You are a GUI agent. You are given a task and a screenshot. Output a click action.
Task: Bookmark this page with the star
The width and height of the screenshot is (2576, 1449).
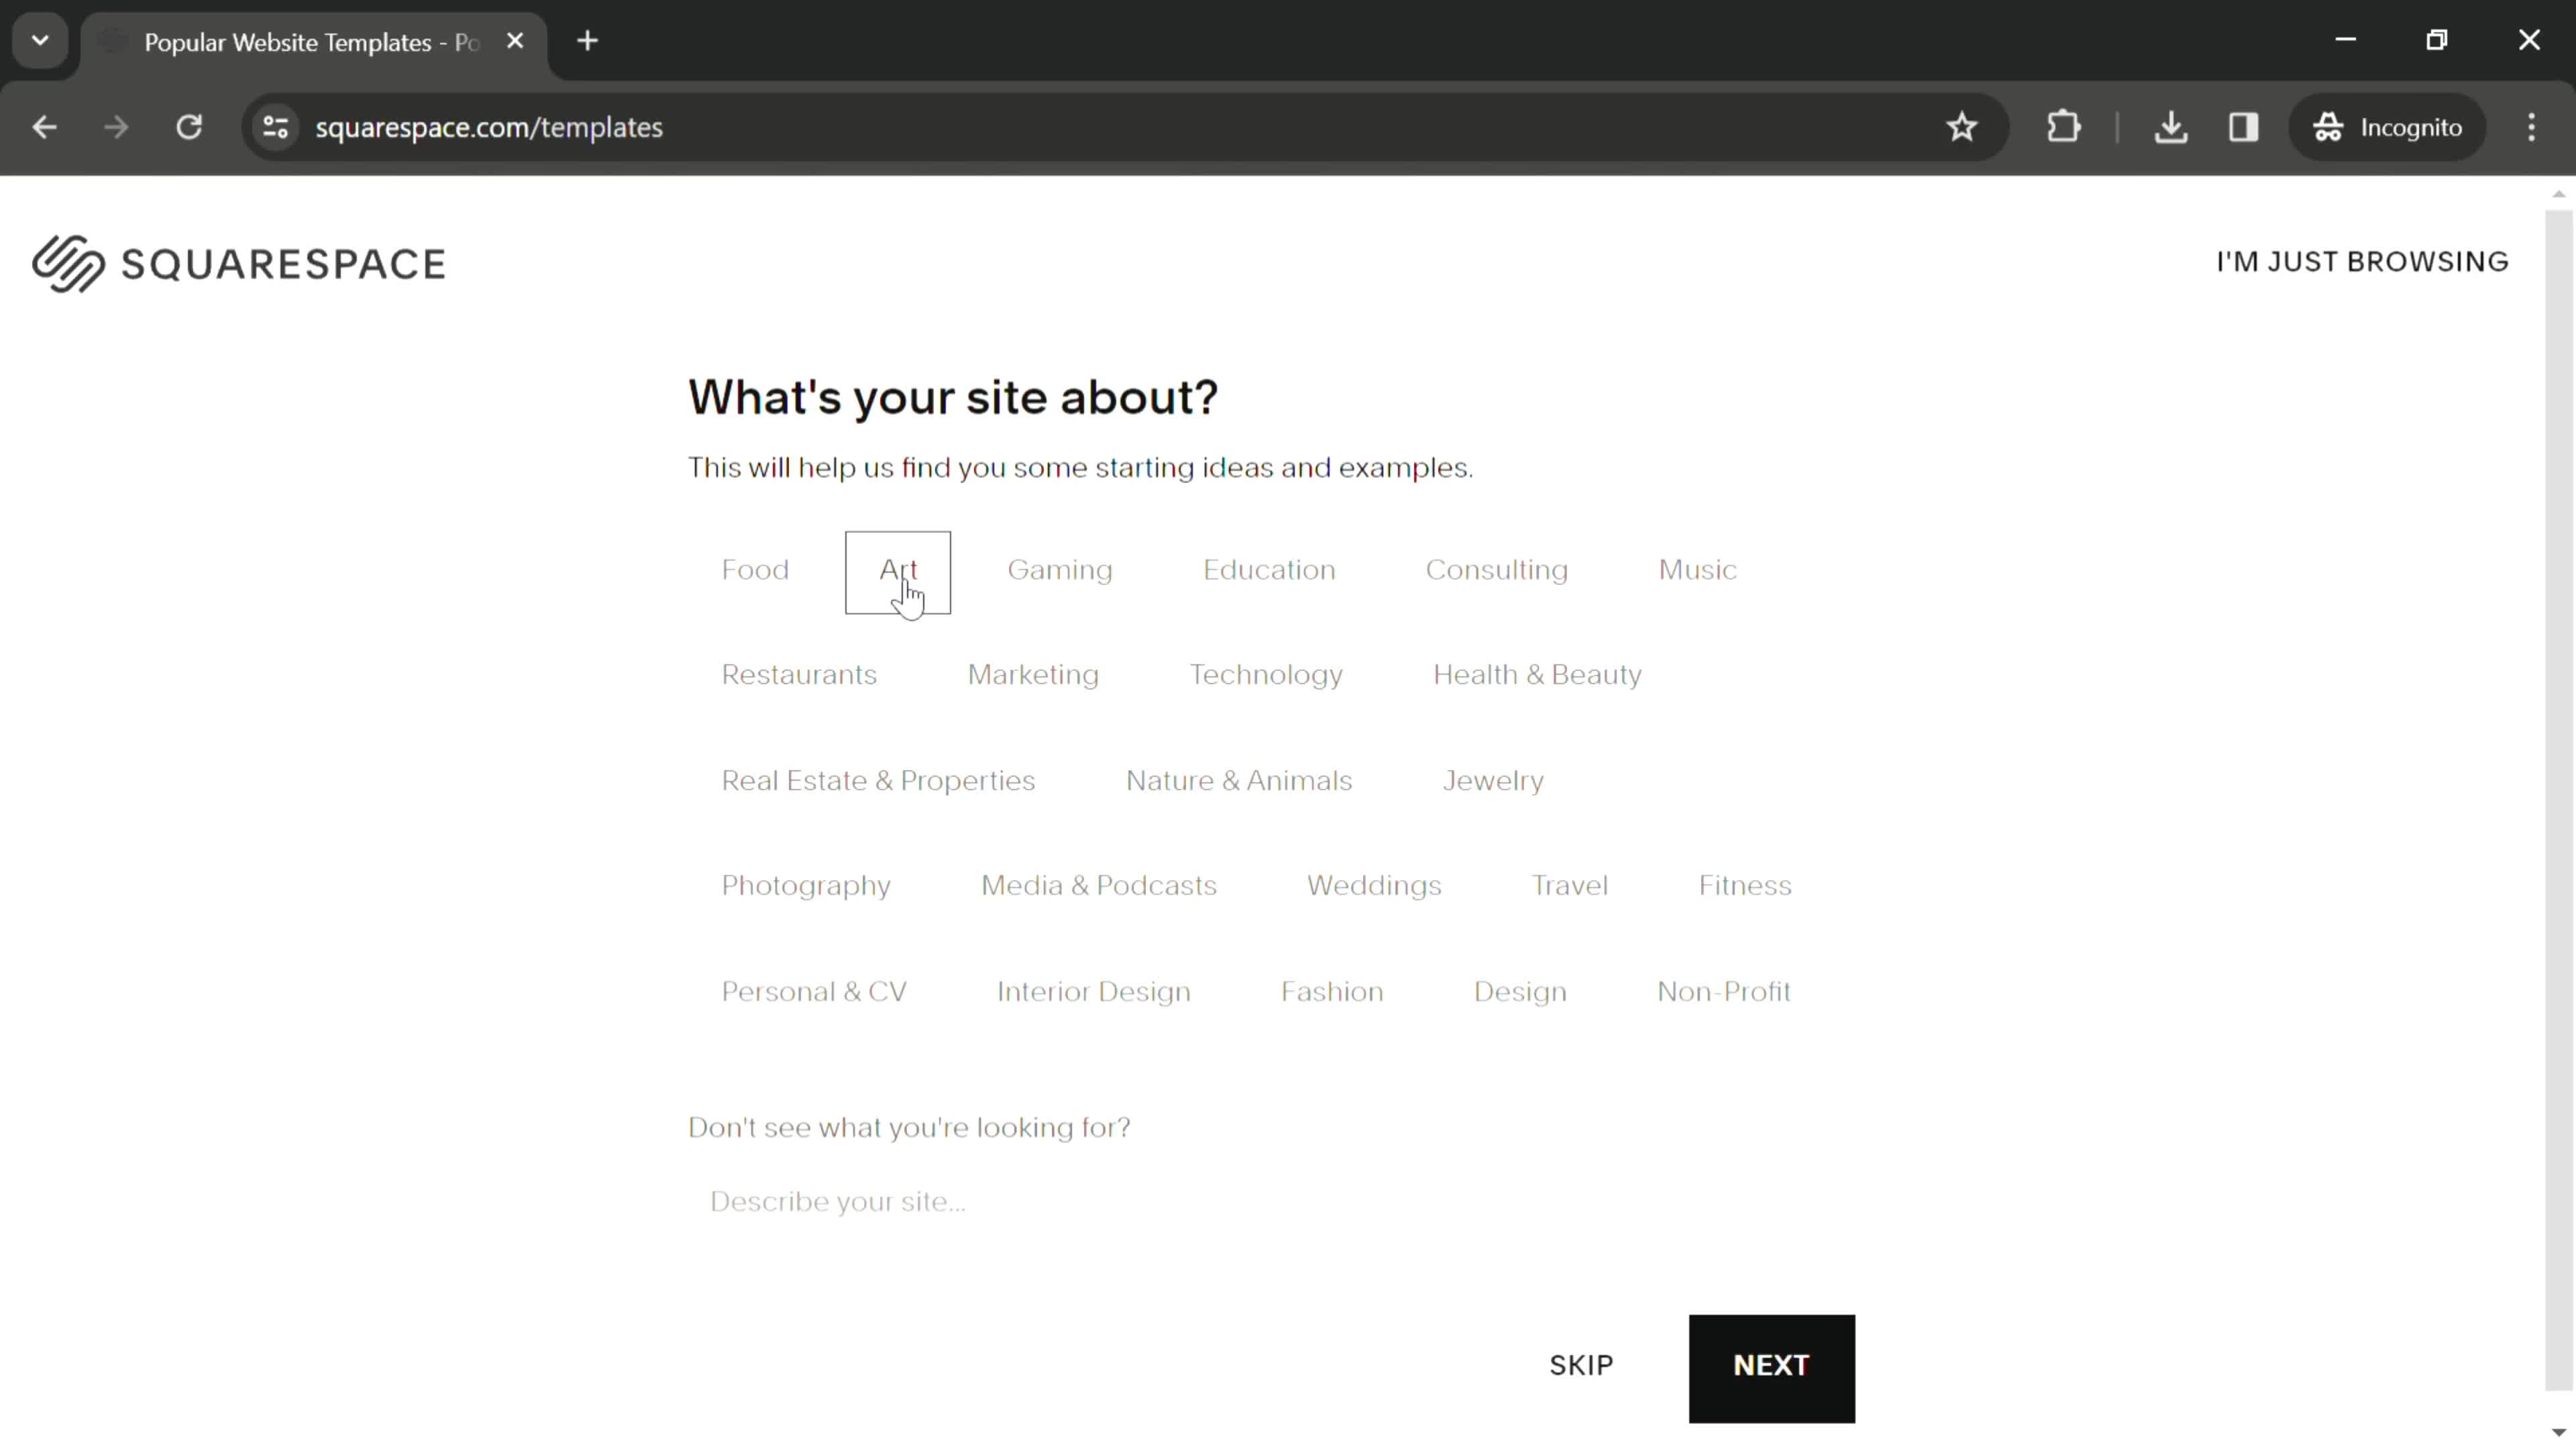(x=1962, y=127)
